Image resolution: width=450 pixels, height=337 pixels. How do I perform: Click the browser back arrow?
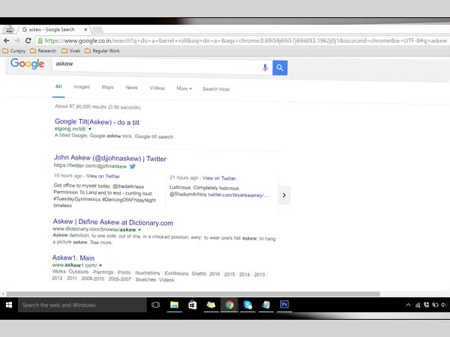[7, 41]
